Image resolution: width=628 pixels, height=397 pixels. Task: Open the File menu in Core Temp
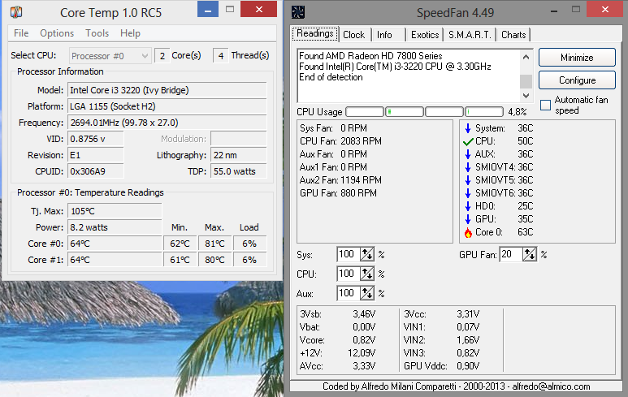pyautogui.click(x=21, y=33)
